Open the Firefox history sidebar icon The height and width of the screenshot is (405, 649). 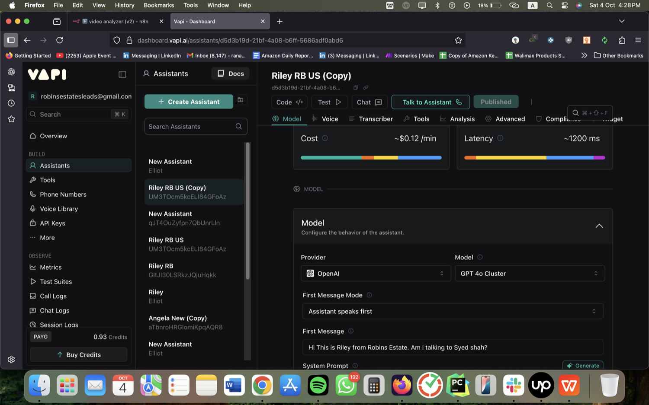click(x=11, y=103)
